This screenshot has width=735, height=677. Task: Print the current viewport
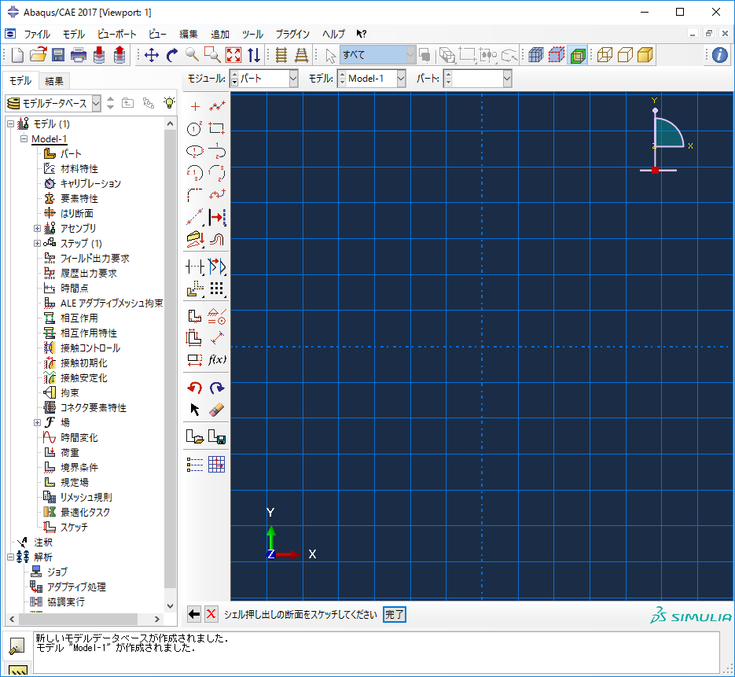point(79,55)
